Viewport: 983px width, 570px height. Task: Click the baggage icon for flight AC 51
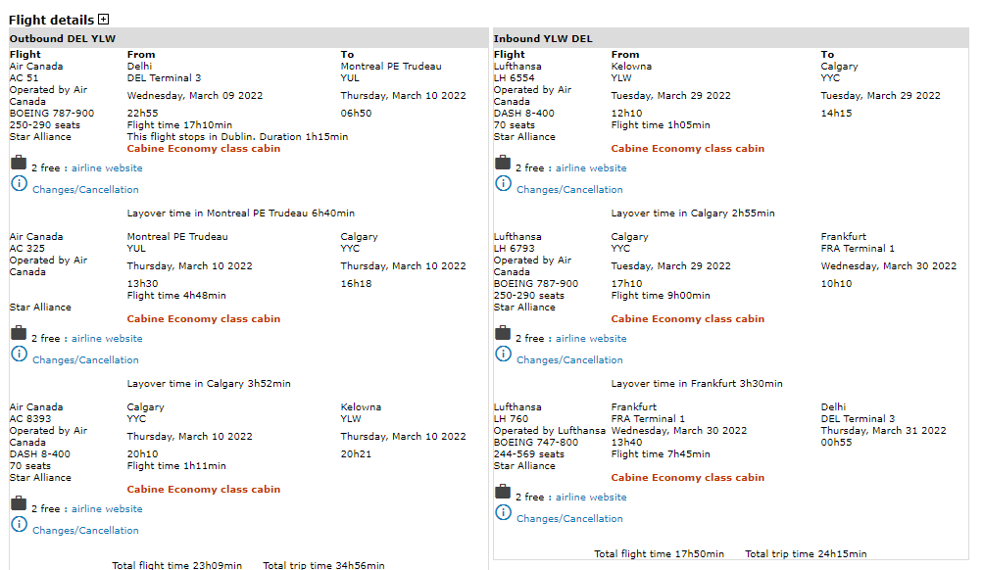pyautogui.click(x=19, y=164)
